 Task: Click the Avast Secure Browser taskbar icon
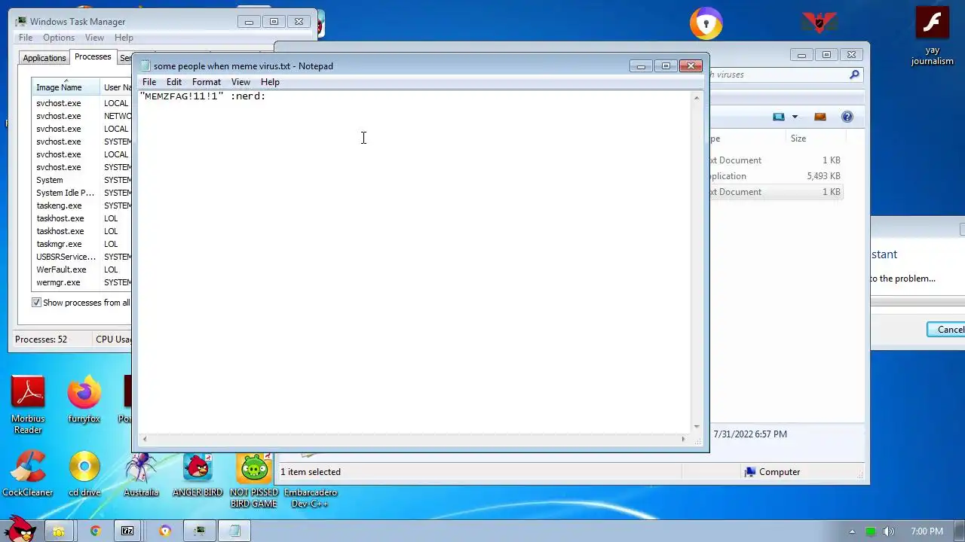tap(164, 531)
